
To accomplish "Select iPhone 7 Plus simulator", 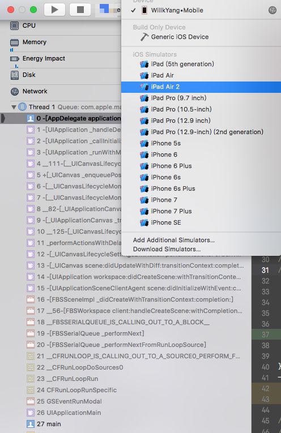I will (x=201, y=211).
